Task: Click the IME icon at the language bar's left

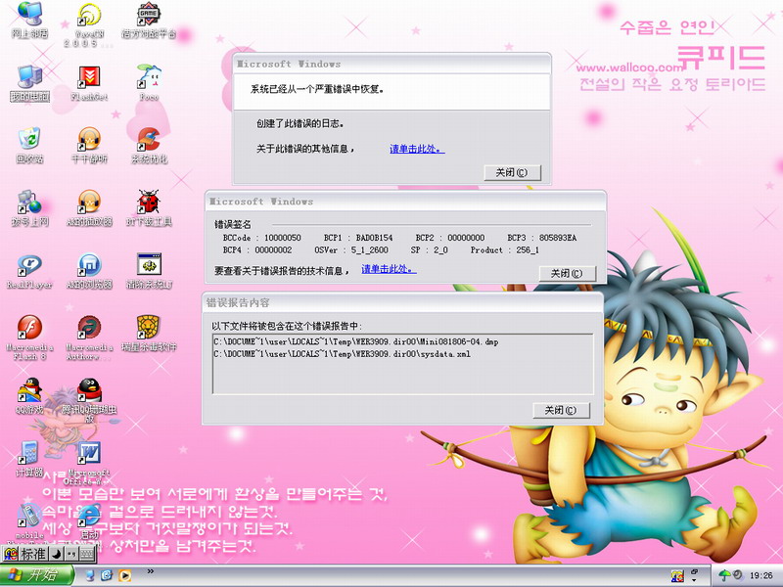Action: coord(11,554)
